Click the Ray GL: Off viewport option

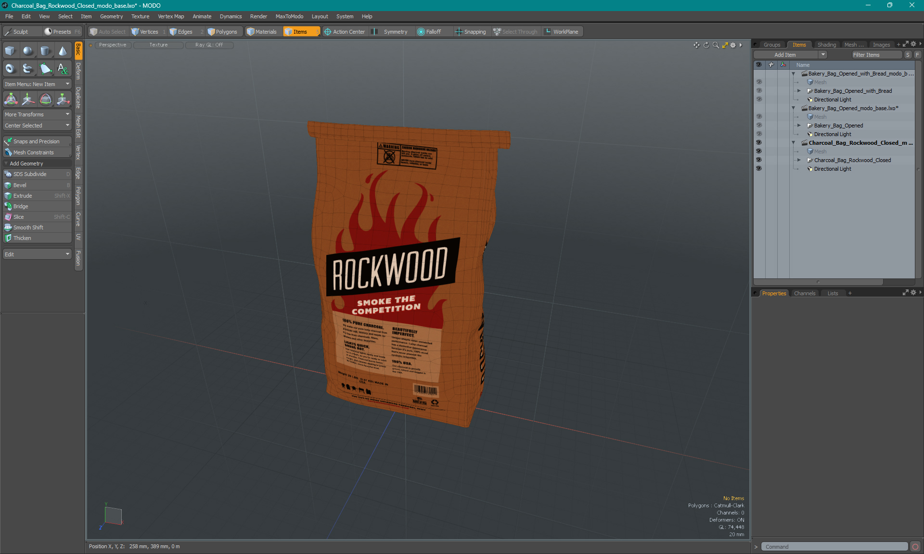tap(209, 45)
